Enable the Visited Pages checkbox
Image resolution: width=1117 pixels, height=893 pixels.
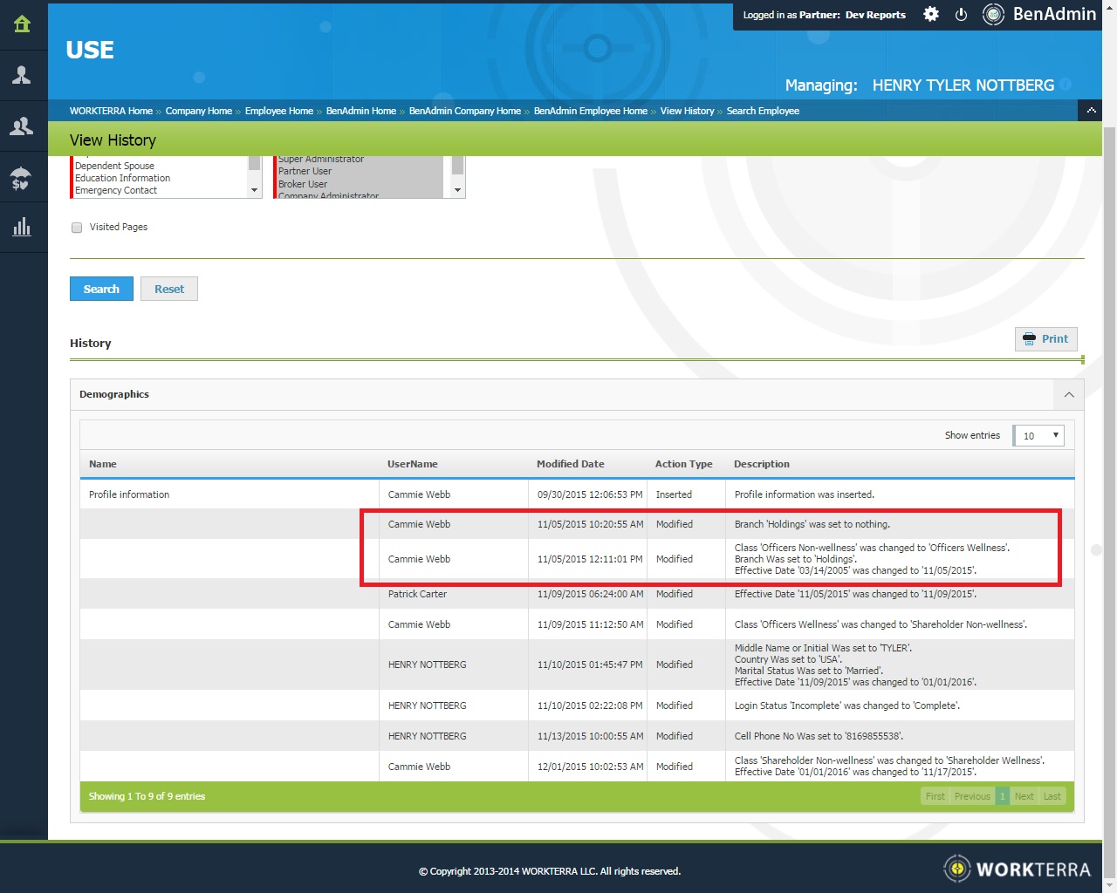(x=77, y=228)
